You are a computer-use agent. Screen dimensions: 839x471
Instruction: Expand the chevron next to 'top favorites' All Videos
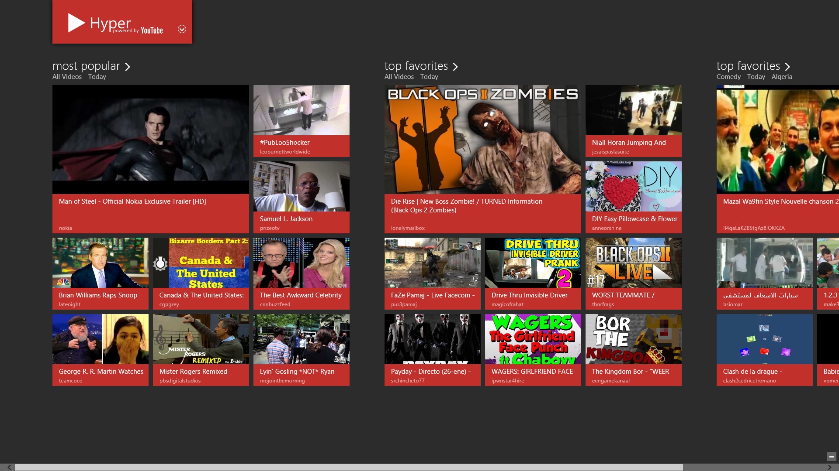[x=456, y=66]
